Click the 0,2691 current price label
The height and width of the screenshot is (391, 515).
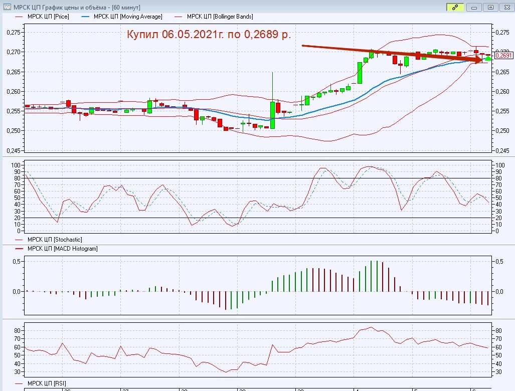(x=503, y=55)
